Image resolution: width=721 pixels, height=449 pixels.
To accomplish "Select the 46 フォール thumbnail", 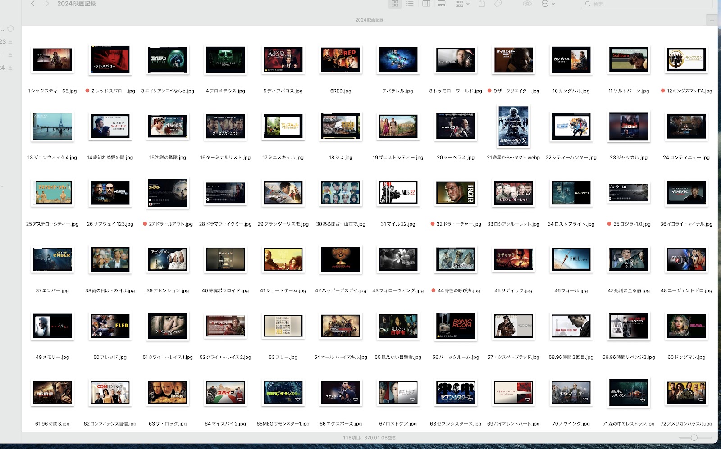I will point(571,259).
